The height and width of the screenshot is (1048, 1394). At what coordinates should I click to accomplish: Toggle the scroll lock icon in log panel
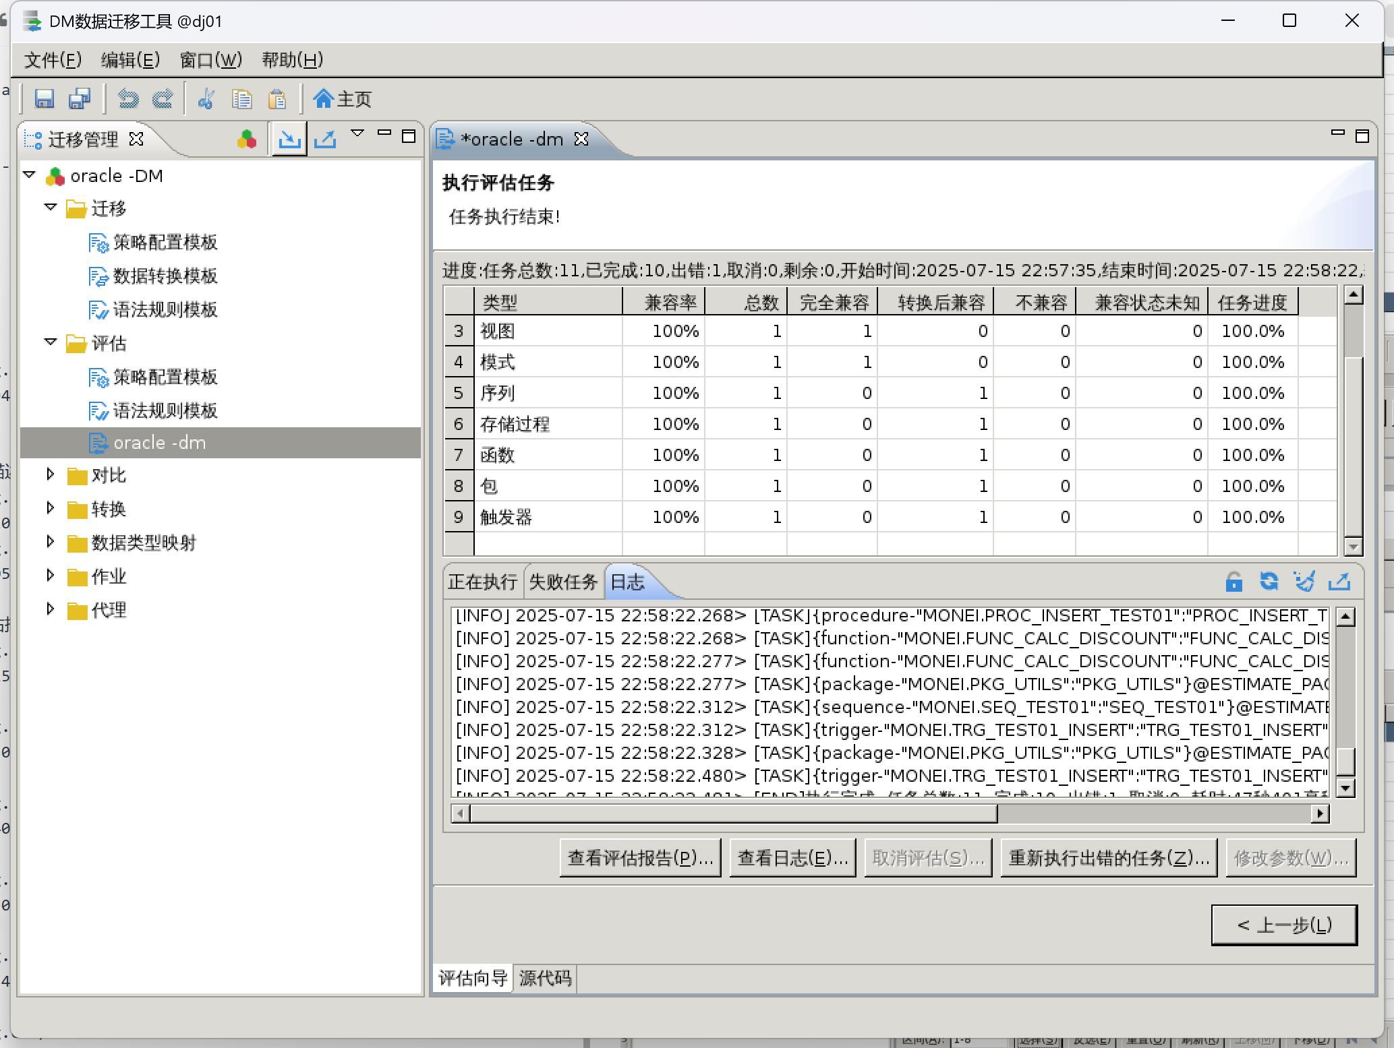point(1233,581)
